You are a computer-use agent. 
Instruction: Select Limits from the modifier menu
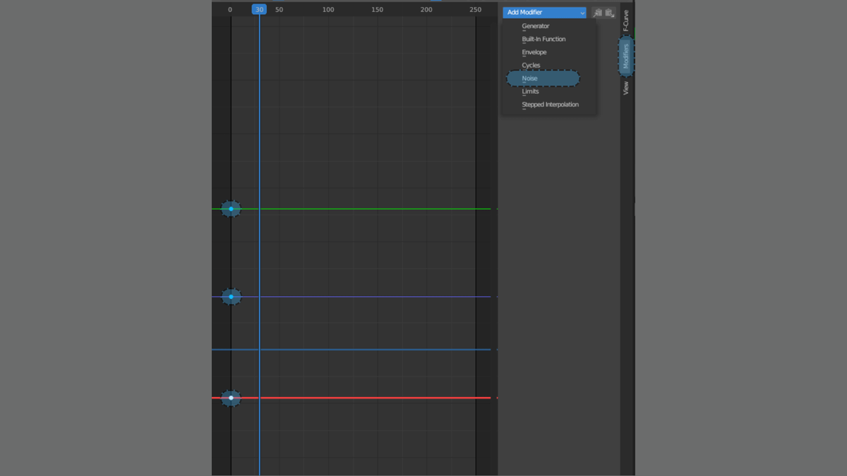pos(530,92)
